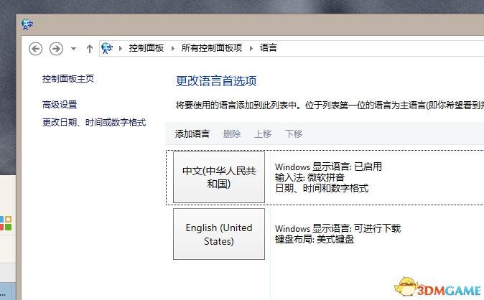Expand the chevron after 控制面板 breadcrumb
Viewport: 484px width, 300px height.
coord(173,49)
